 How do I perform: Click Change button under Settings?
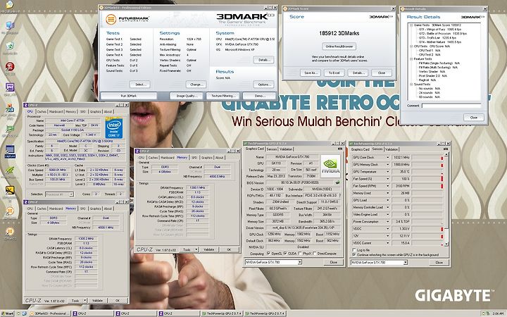click(x=196, y=85)
